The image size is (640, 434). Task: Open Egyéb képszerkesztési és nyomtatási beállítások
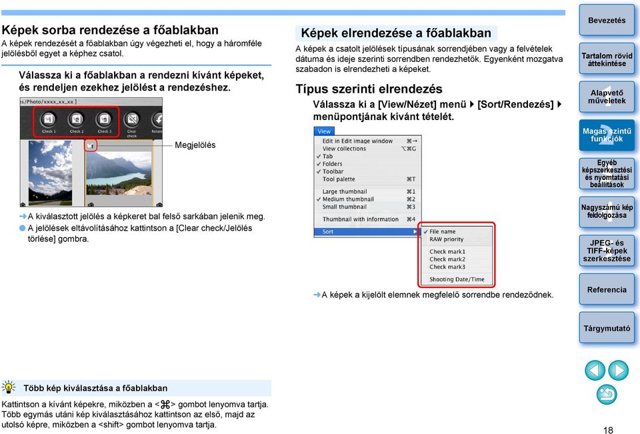[x=607, y=173]
